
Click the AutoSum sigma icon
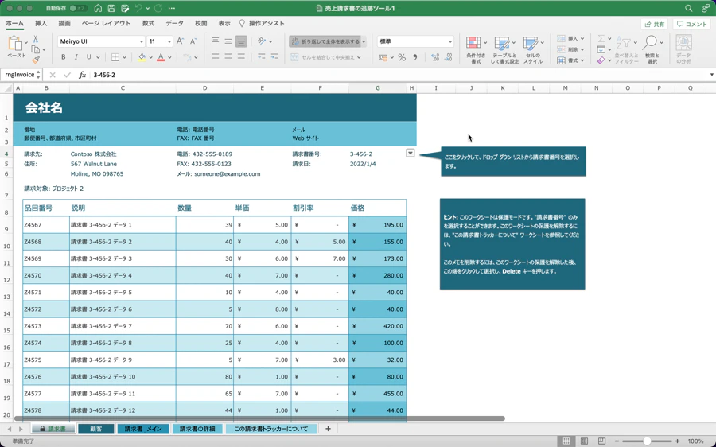pyautogui.click(x=601, y=39)
